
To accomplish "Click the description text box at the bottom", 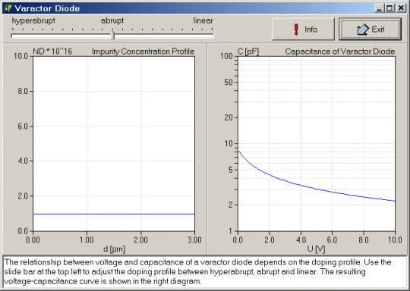I will [x=205, y=272].
